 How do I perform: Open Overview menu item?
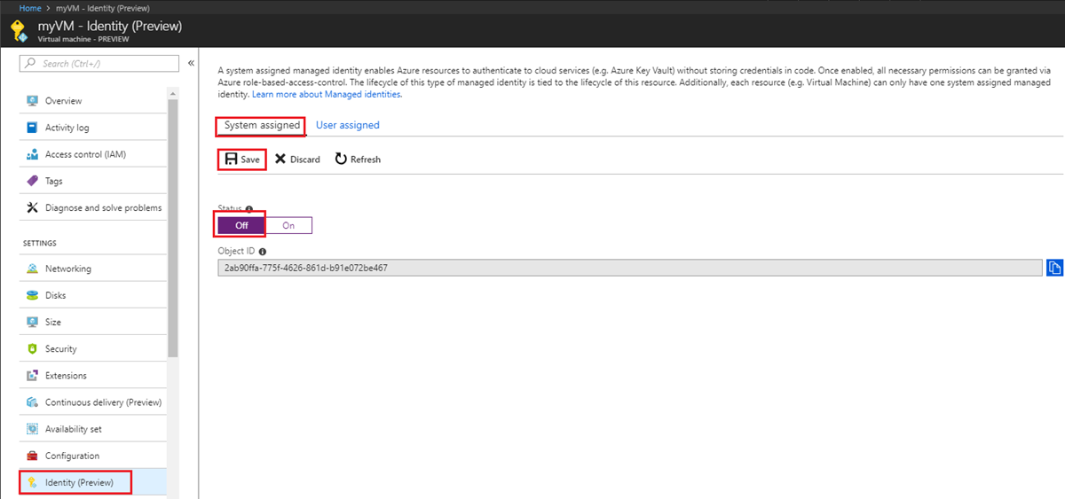[93, 101]
